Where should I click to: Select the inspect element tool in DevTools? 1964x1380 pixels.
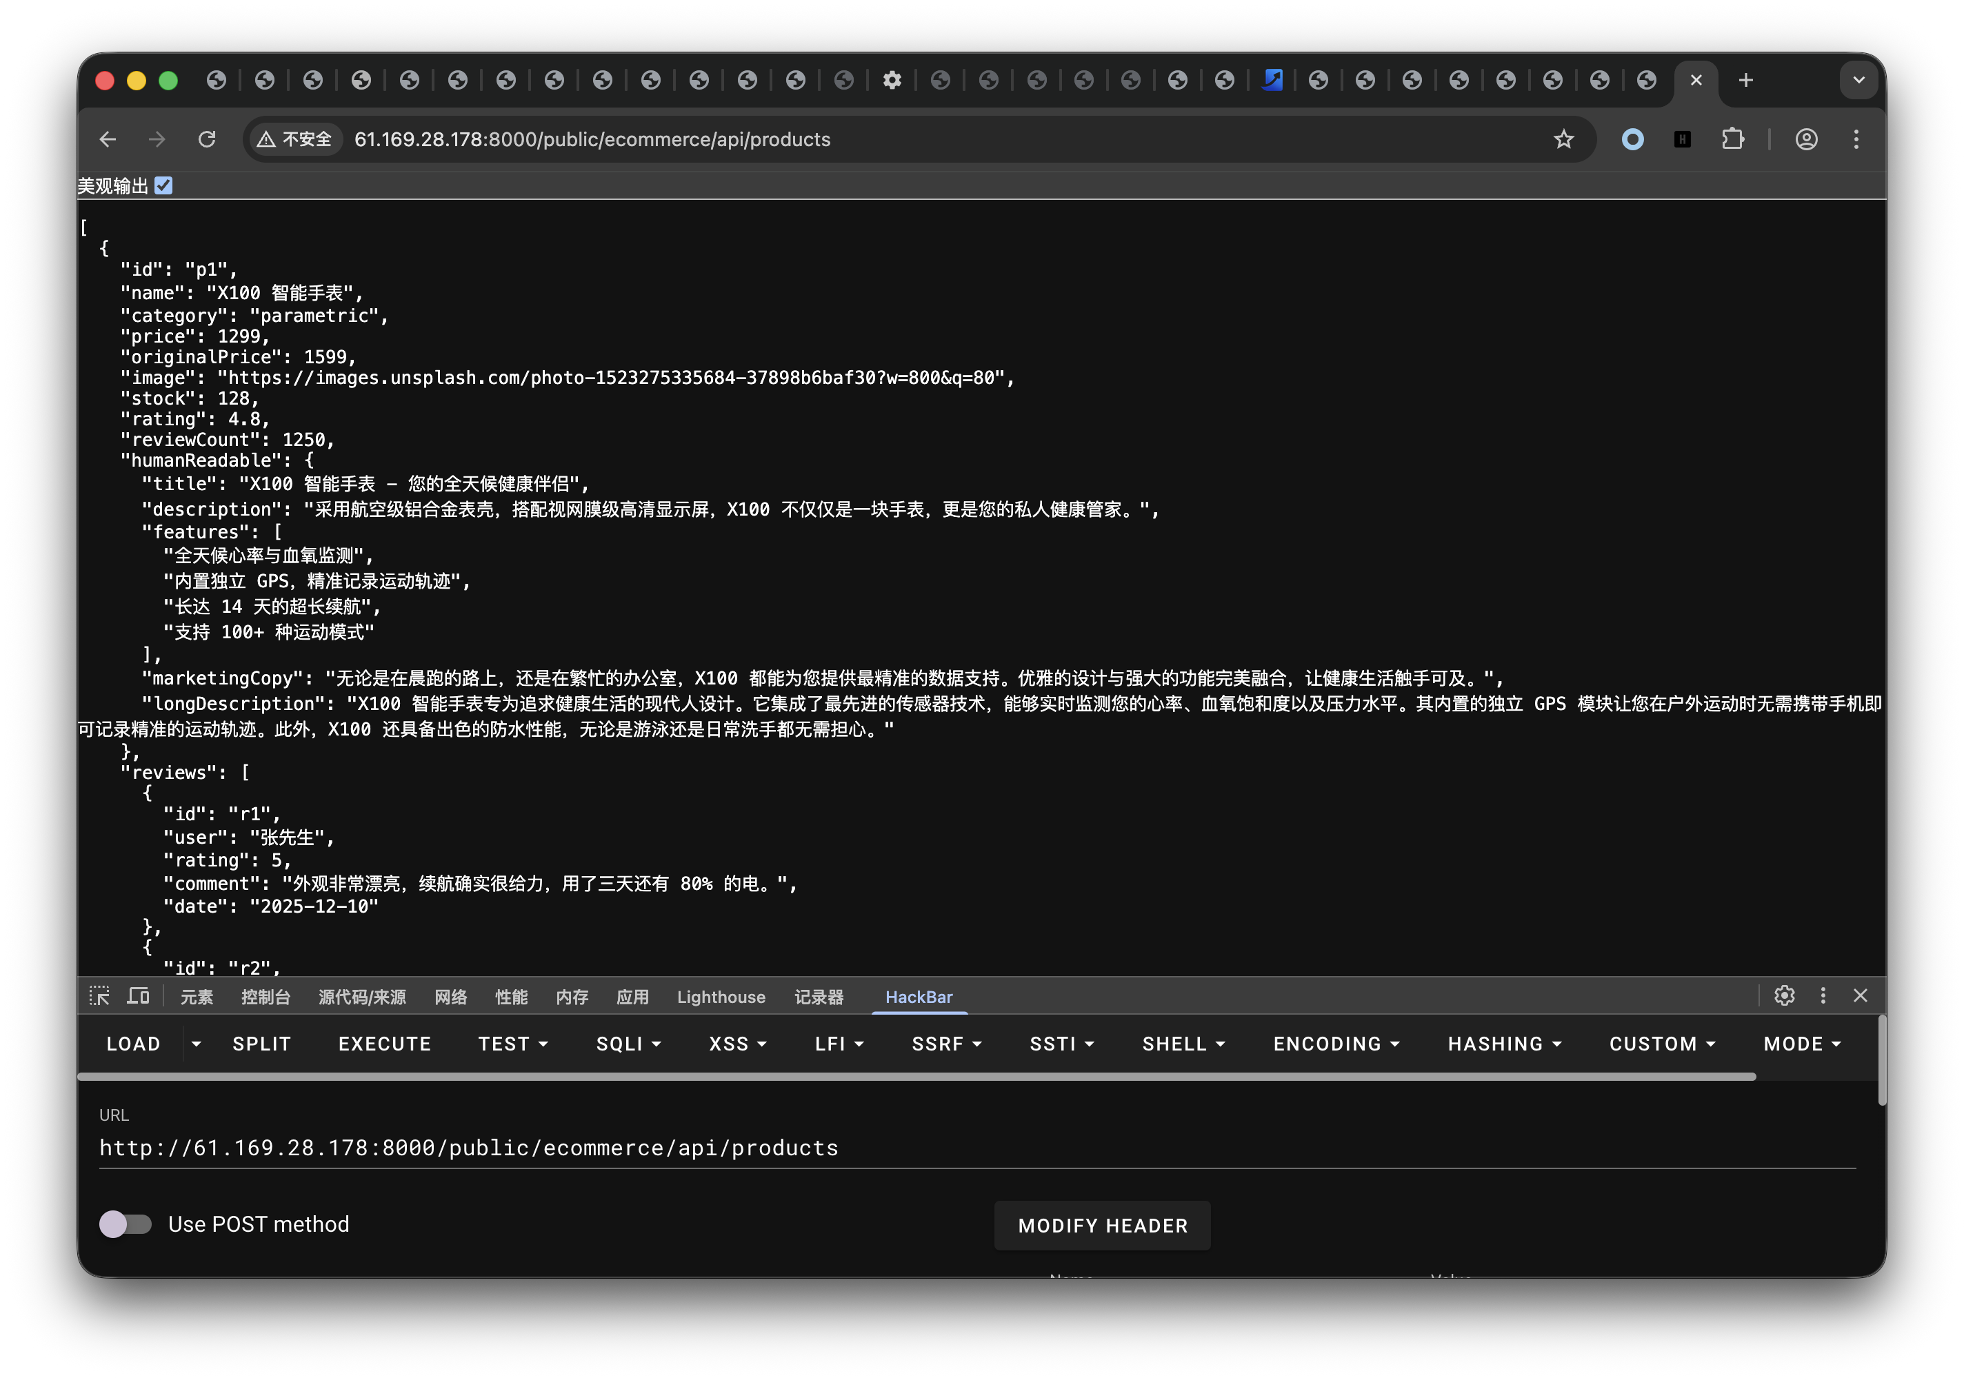coord(99,995)
